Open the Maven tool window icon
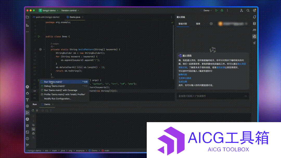Image resolution: width=281 pixels, height=158 pixels. coord(254,30)
